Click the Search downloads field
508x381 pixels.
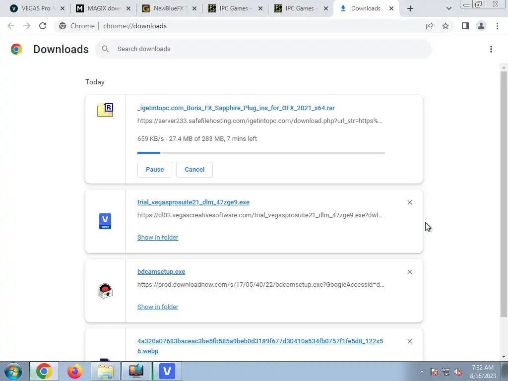pyautogui.click(x=263, y=49)
